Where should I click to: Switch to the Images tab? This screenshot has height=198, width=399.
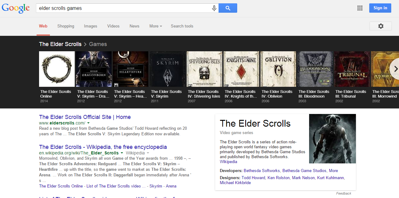point(91,26)
